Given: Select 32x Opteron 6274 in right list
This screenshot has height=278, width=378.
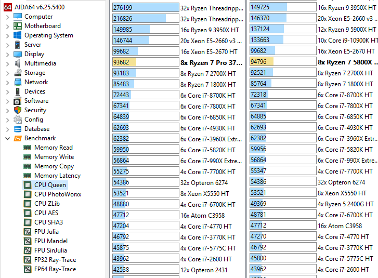Looking at the screenshot, I should (341, 182).
